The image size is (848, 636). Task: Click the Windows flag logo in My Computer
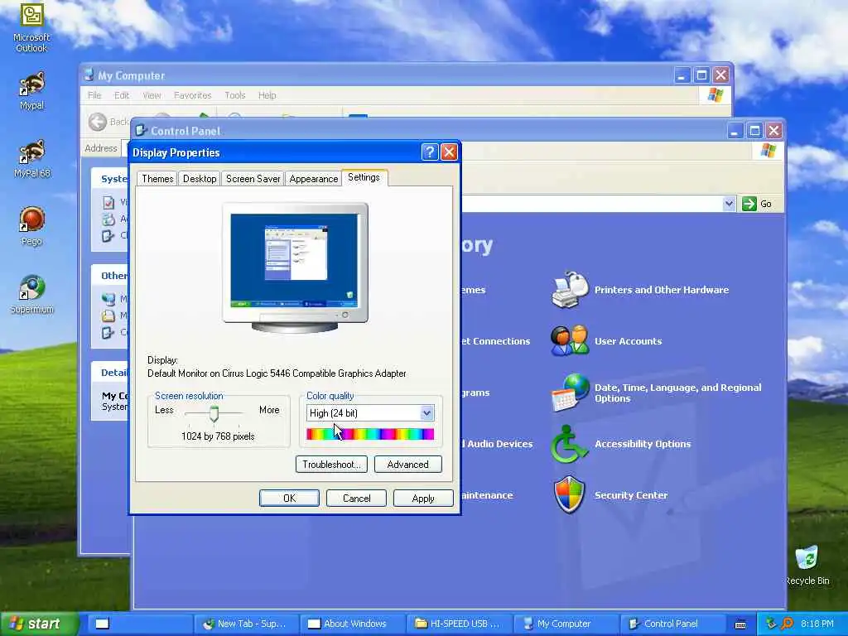(715, 95)
